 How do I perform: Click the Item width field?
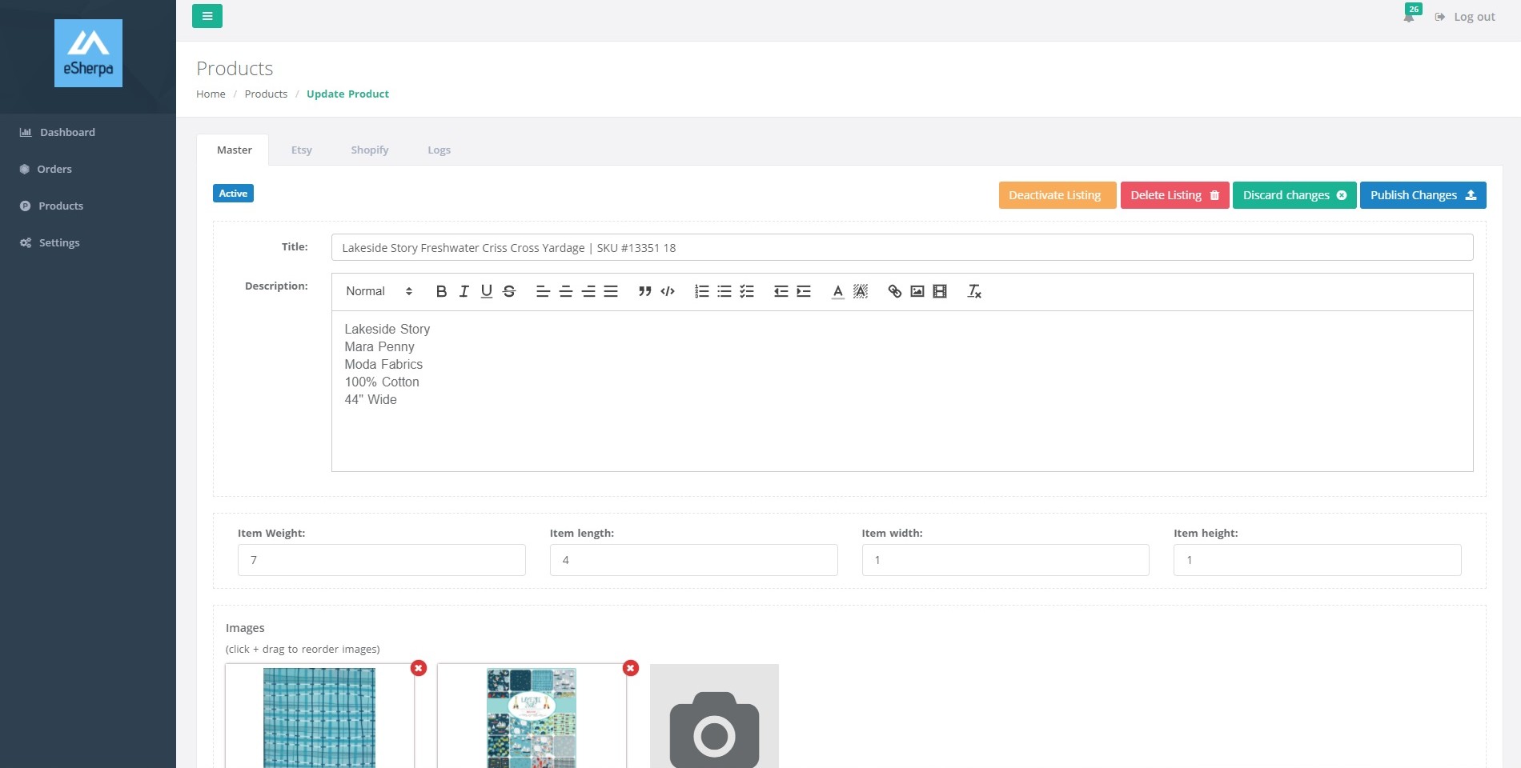click(x=1005, y=560)
